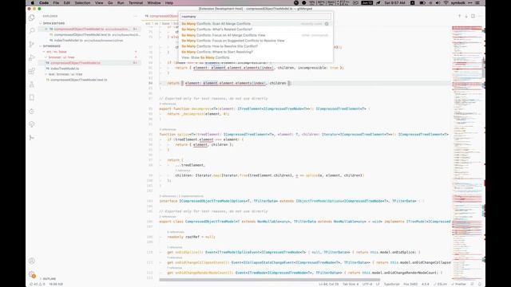Screen dimensions: 511x287
Task: Click the gear icon on Scan All Merge Conflicts command
Action: click(x=327, y=24)
